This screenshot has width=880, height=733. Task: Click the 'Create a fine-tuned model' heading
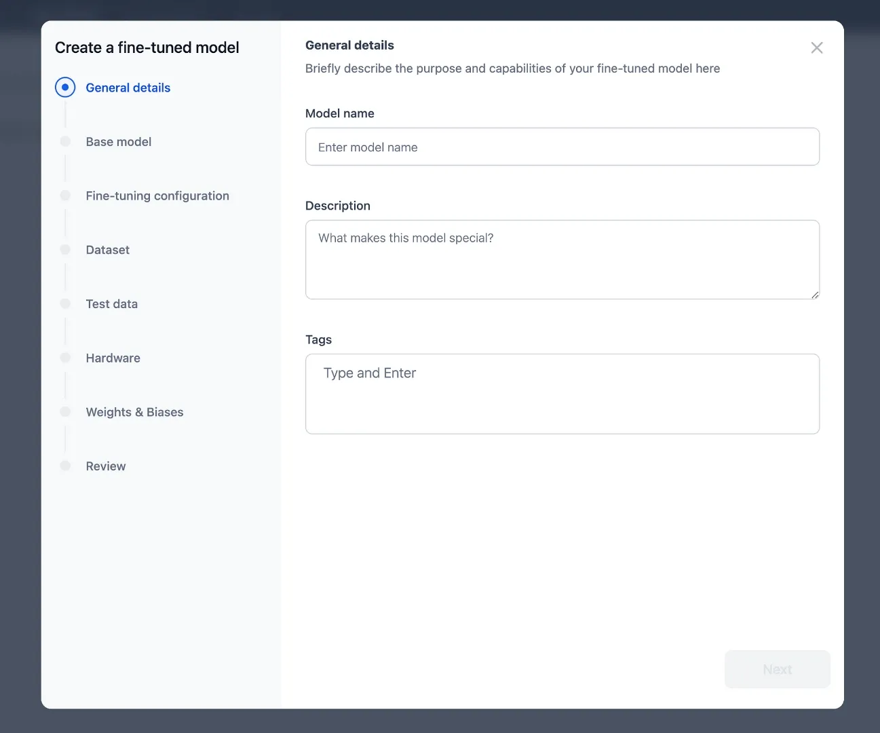tap(147, 47)
